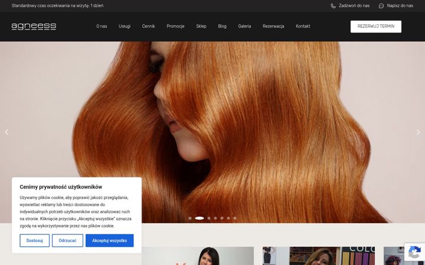Navigate to the Blog page

[x=222, y=26]
